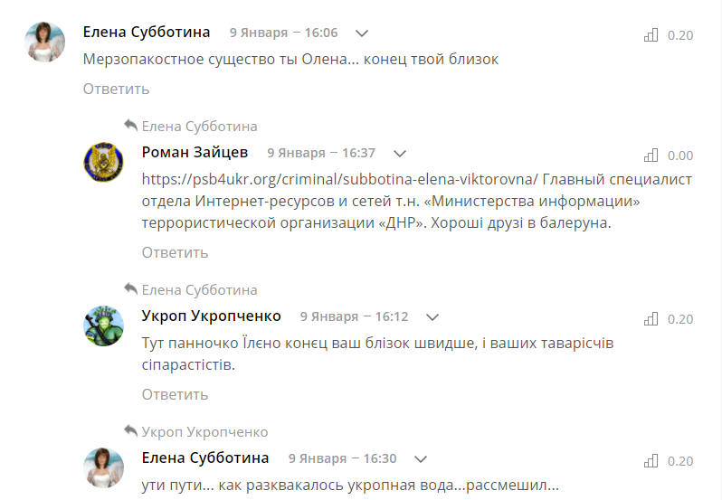Open Укроп Укропченко's avatar picture

click(x=103, y=325)
